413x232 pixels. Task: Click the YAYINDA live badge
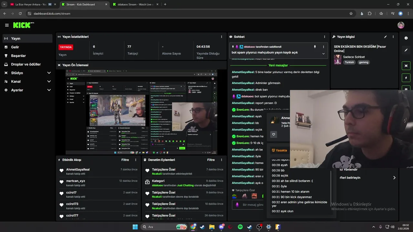coord(66,47)
